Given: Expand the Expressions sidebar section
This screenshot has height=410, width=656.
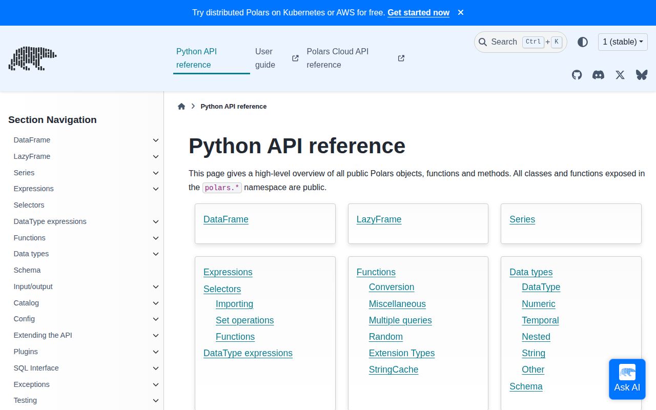Looking at the screenshot, I should 156,189.
